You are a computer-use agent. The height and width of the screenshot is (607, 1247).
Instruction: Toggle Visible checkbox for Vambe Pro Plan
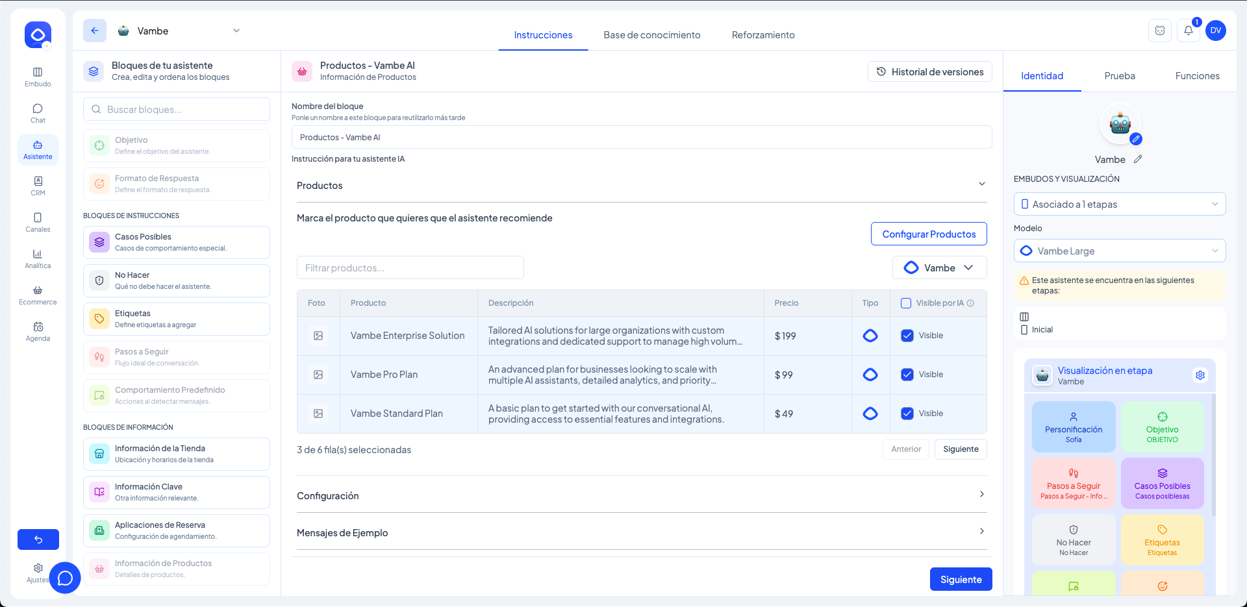(x=907, y=375)
